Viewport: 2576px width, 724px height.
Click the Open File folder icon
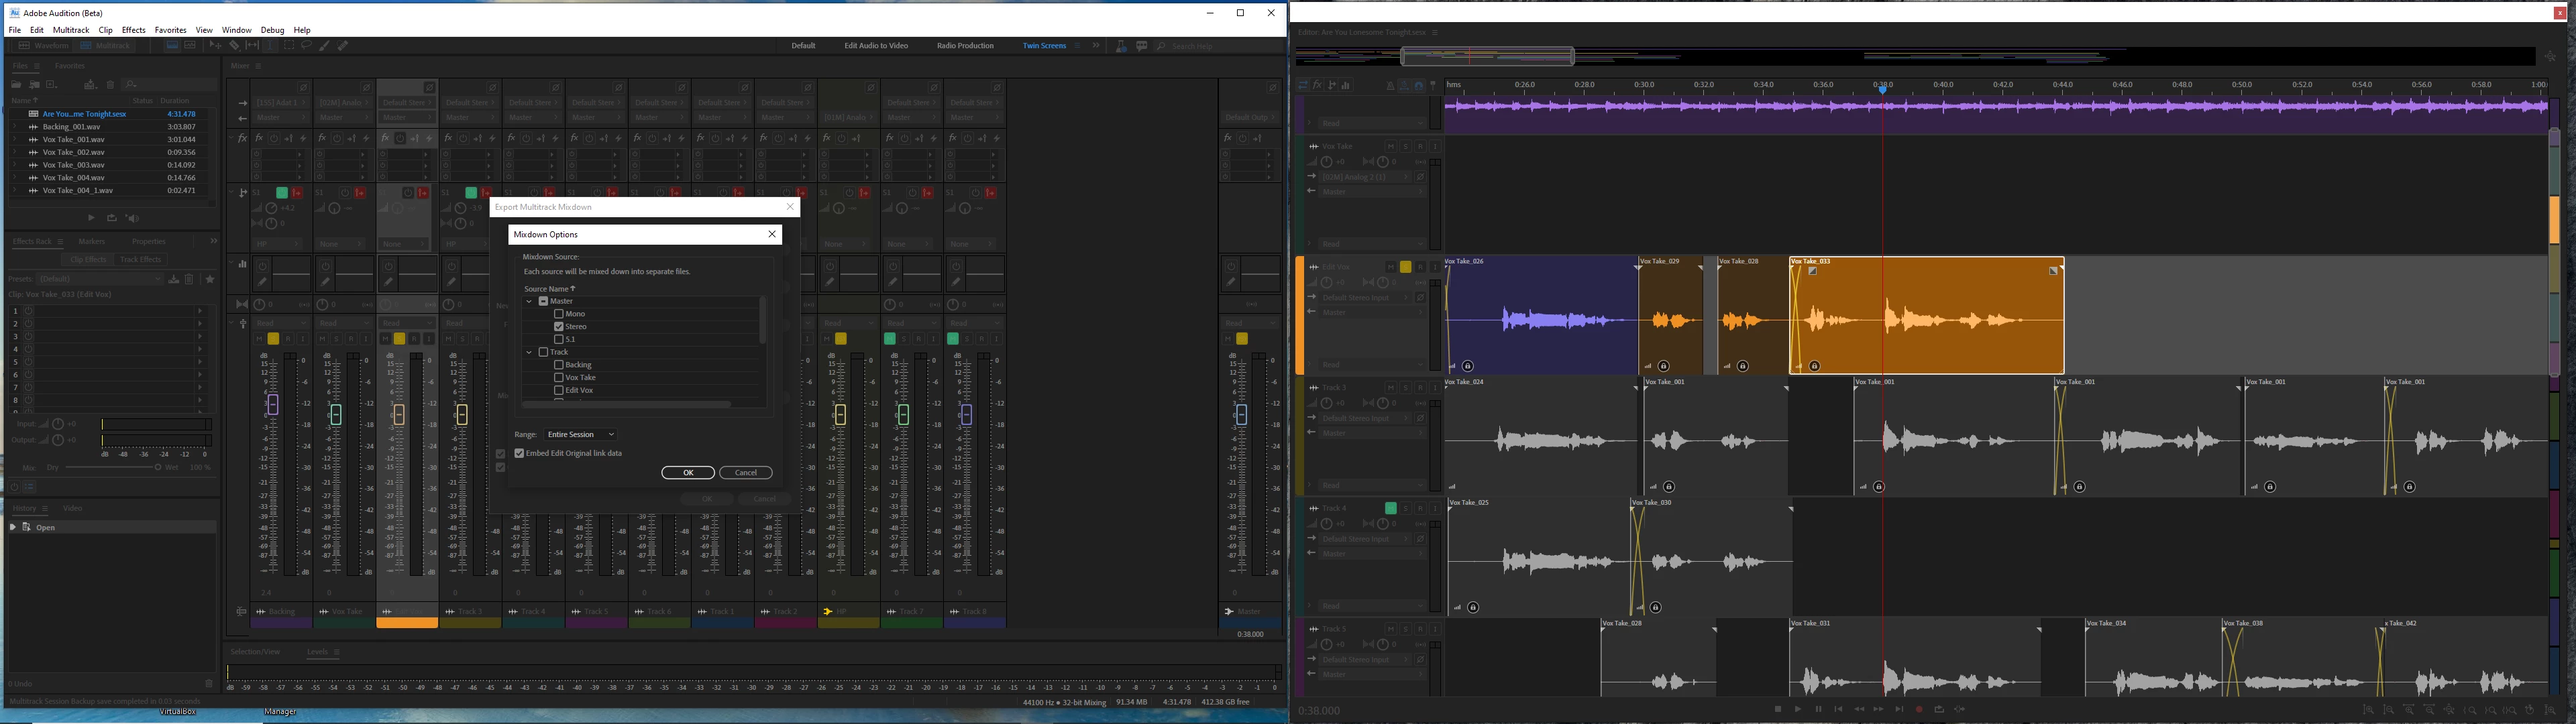coord(16,85)
